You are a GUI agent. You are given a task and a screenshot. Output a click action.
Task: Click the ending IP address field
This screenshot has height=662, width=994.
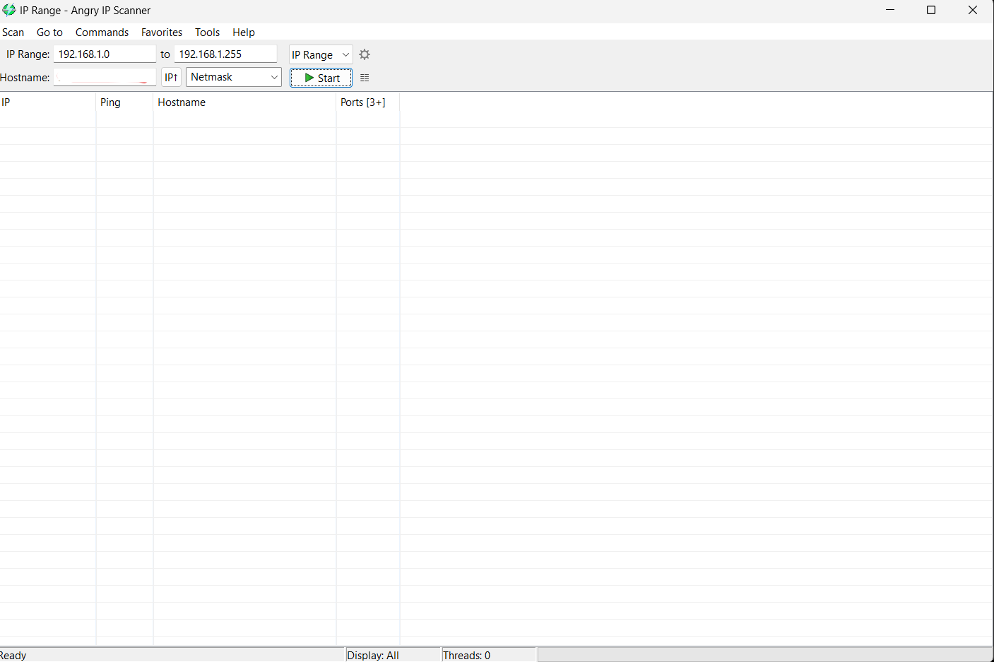[225, 54]
